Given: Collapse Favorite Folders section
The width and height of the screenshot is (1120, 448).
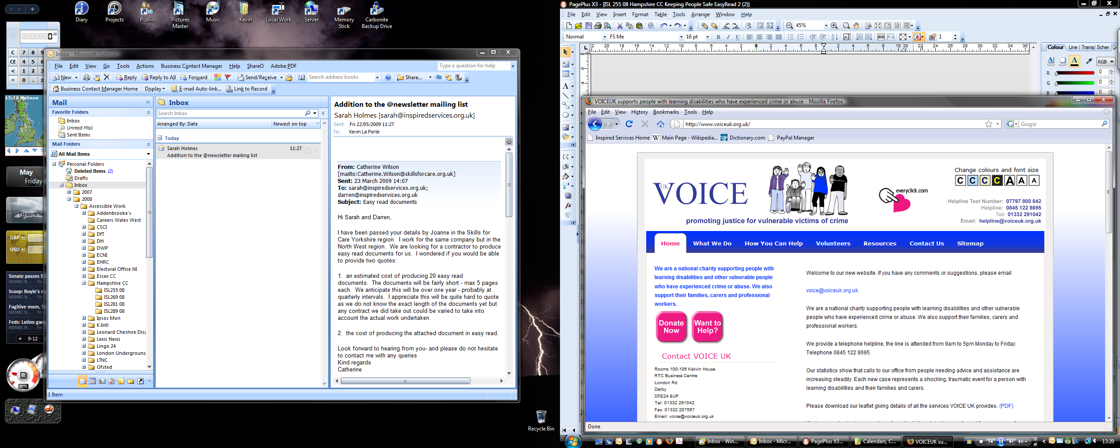Looking at the screenshot, I should (x=148, y=112).
